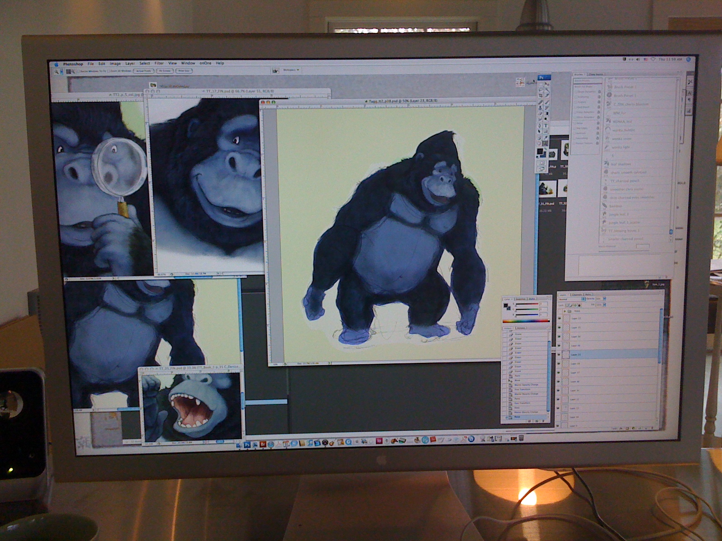Viewport: 722px width, 541px height.
Task: Select the Eyedropper tool
Action: 546,137
